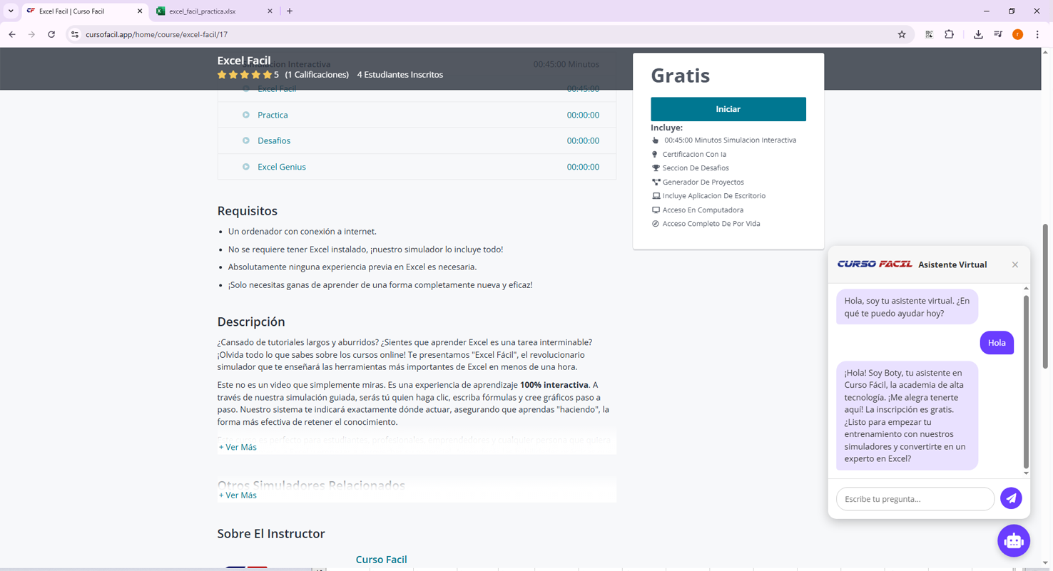The height and width of the screenshot is (571, 1053).
Task: Open the Practica lesson link
Action: pyautogui.click(x=273, y=115)
